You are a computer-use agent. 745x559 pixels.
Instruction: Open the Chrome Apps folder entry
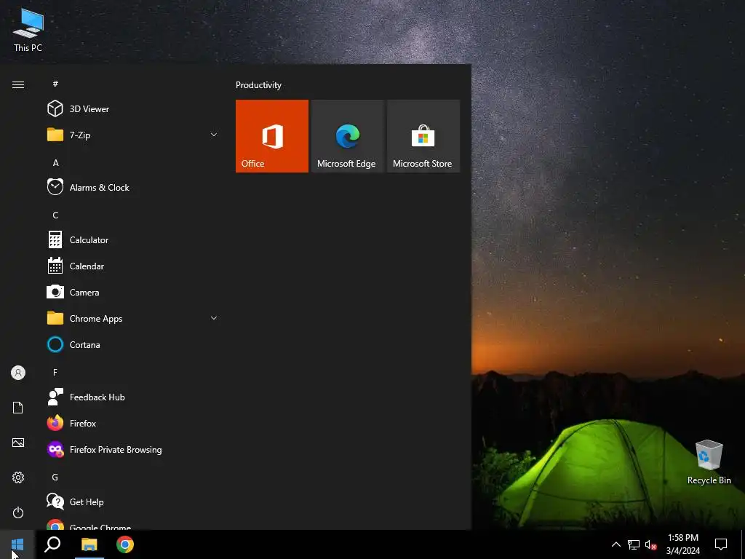133,319
